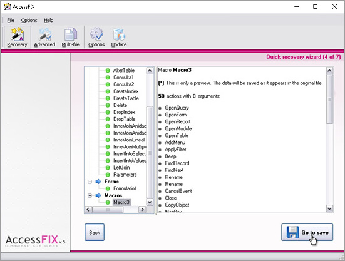The height and width of the screenshot is (261, 345).
Task: Click the green status dot beside CreateTable
Action: click(x=108, y=98)
